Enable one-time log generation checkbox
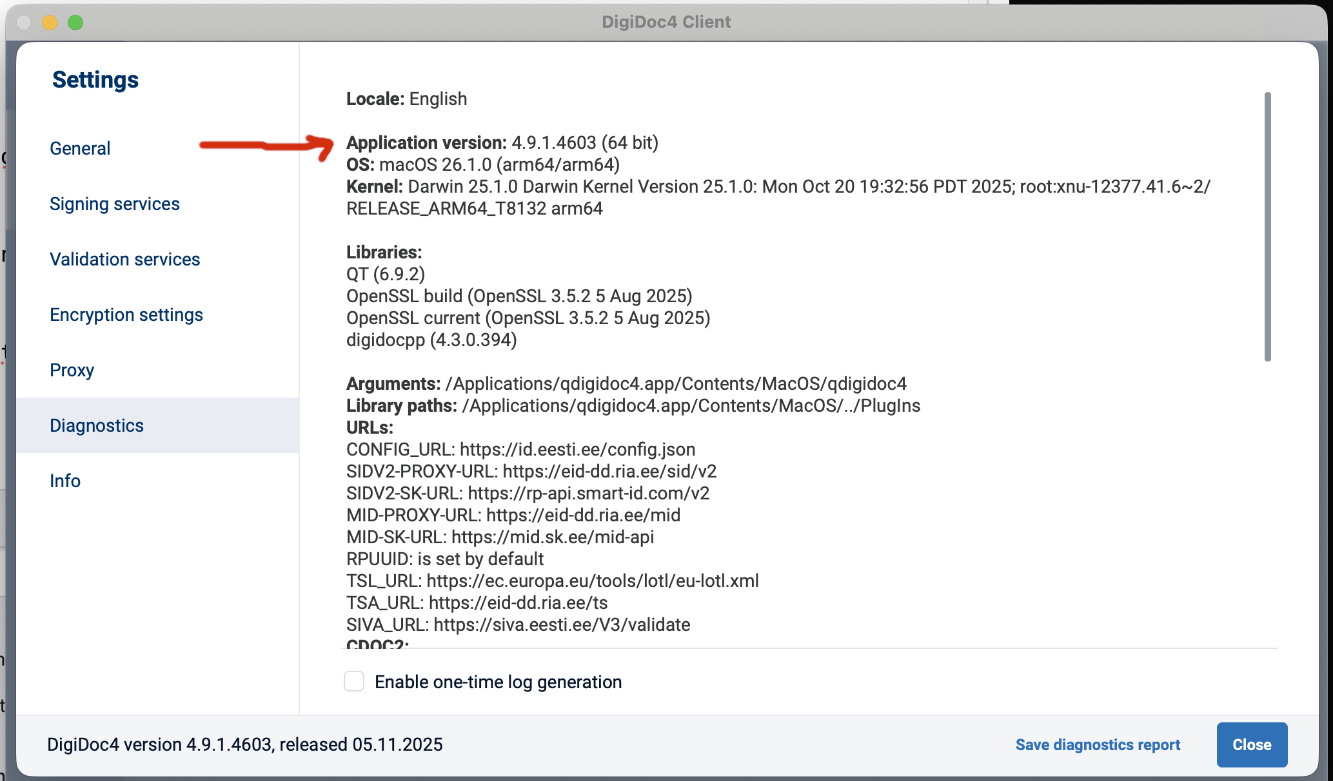This screenshot has height=781, width=1333. [x=354, y=681]
